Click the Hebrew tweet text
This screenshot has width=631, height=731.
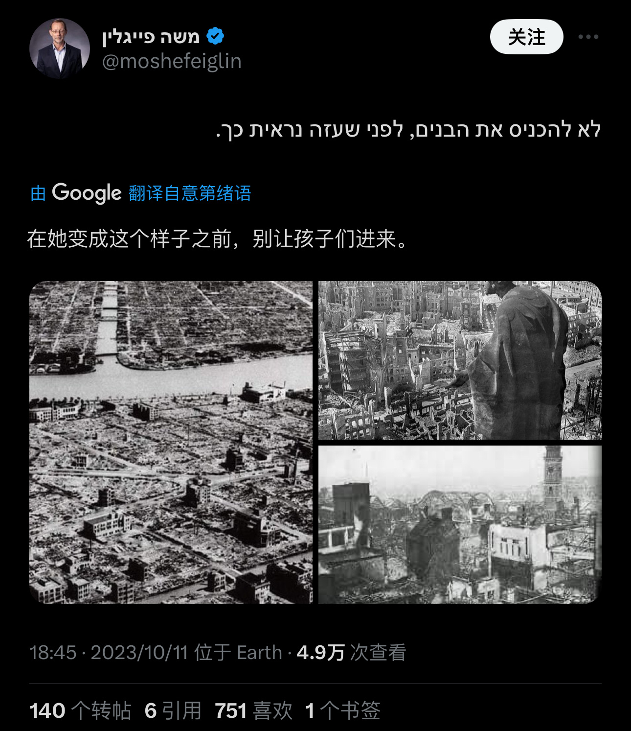coord(408,130)
